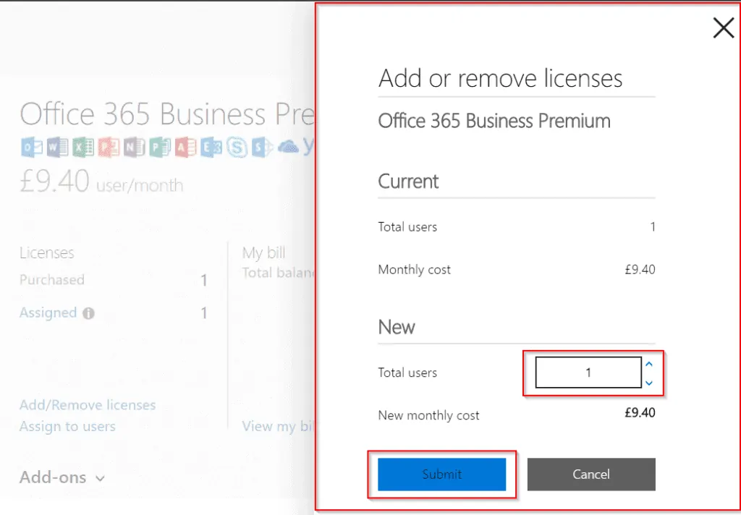Click the Purchased licenses count '1'

[x=203, y=281]
